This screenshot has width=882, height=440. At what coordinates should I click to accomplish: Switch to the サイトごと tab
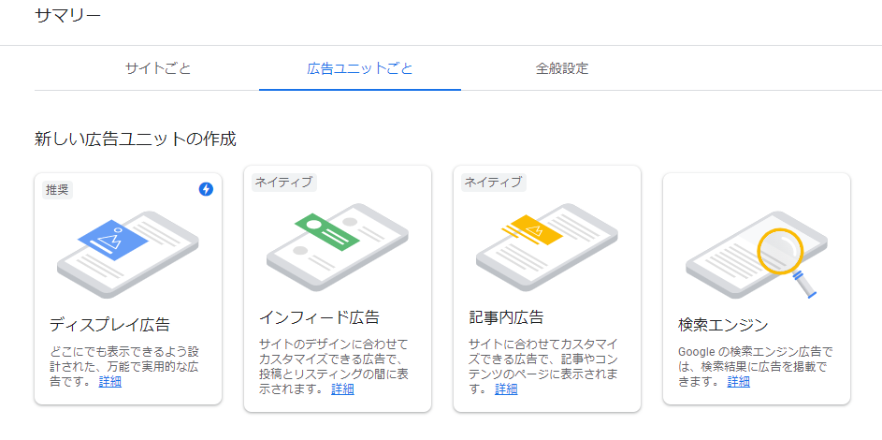158,69
